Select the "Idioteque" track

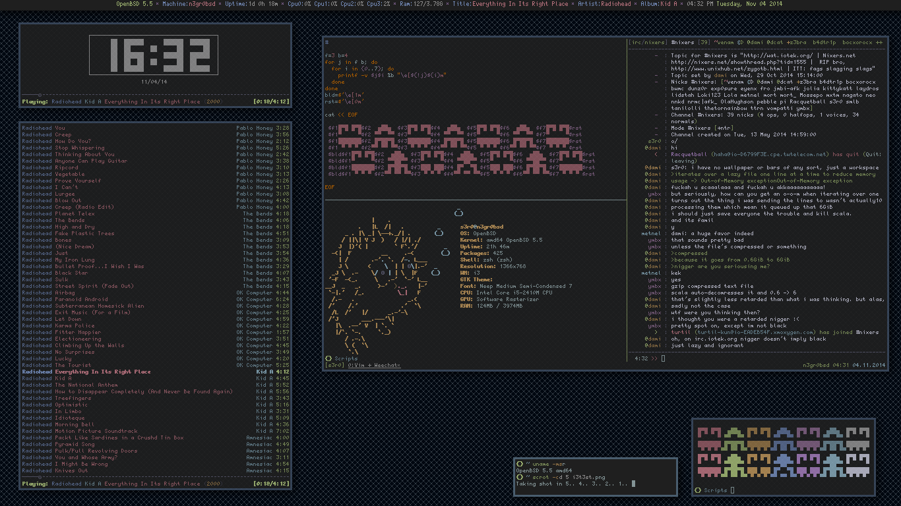[x=155, y=418]
